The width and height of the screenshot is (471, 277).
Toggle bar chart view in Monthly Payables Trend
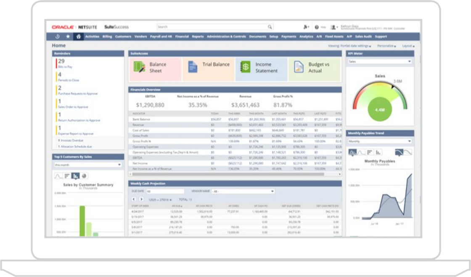(x=378, y=152)
